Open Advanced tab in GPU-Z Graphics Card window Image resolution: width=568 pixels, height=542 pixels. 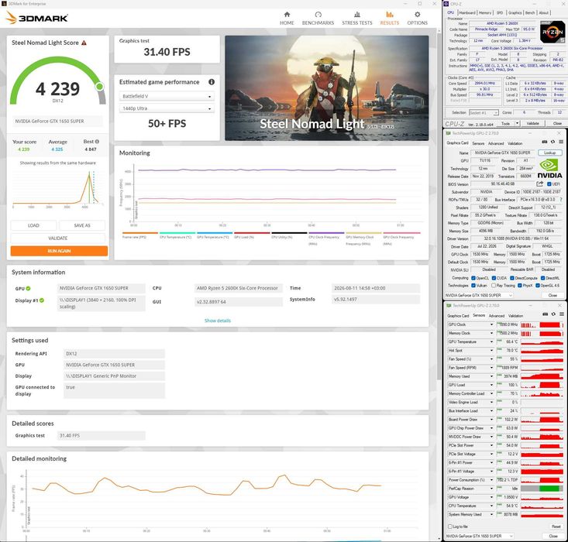click(496, 143)
